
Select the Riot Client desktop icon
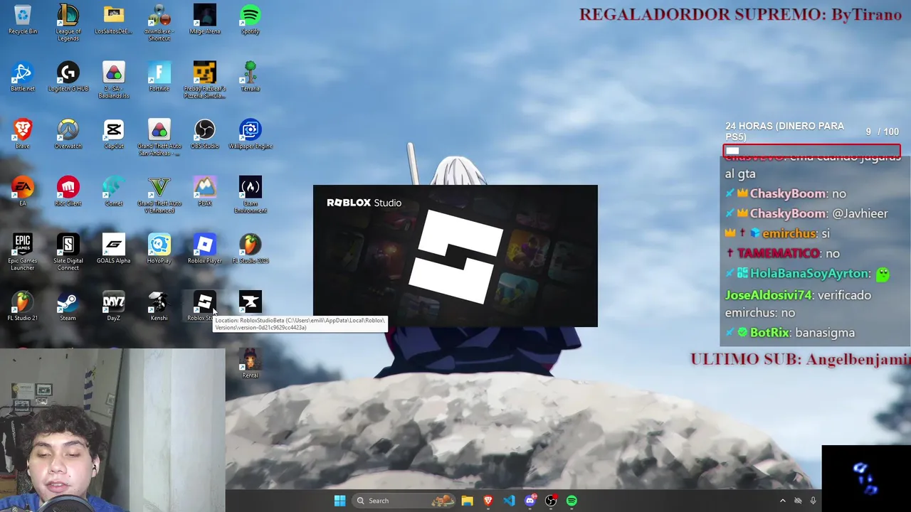(x=68, y=193)
